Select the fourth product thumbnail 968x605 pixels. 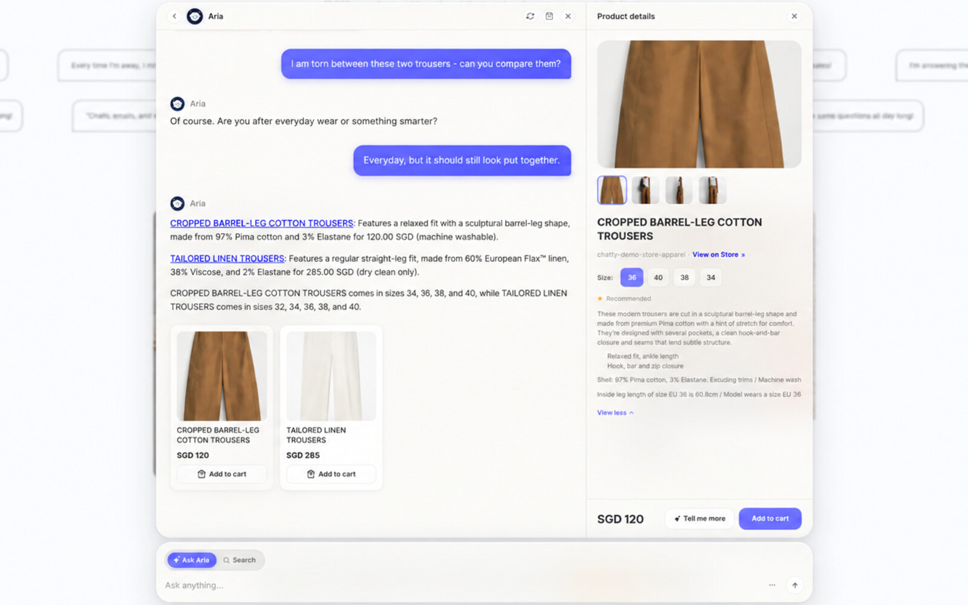click(x=713, y=190)
